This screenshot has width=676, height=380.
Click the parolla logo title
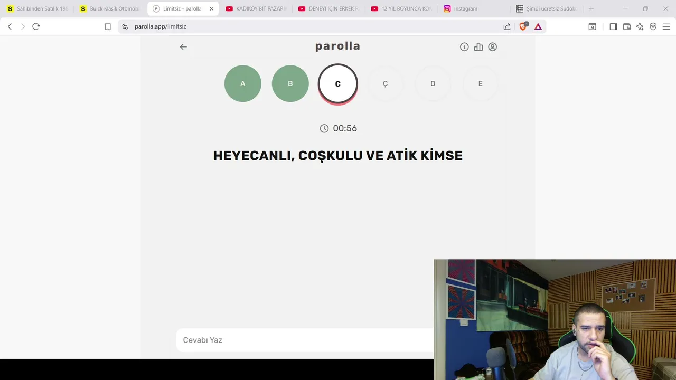(337, 46)
